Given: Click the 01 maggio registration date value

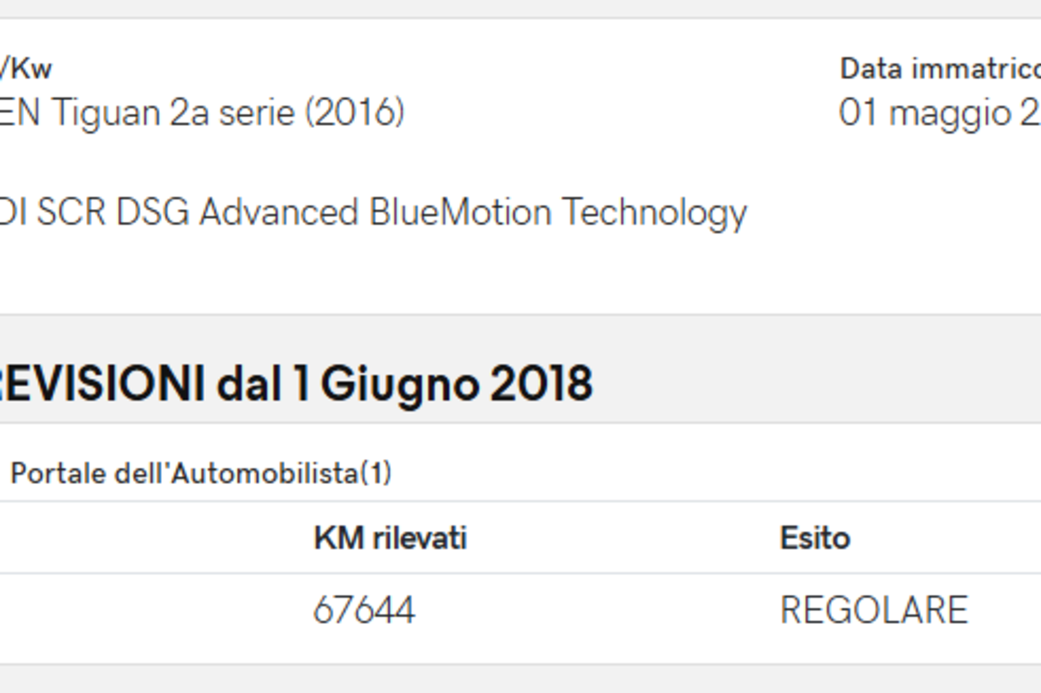Looking at the screenshot, I should click(x=940, y=113).
